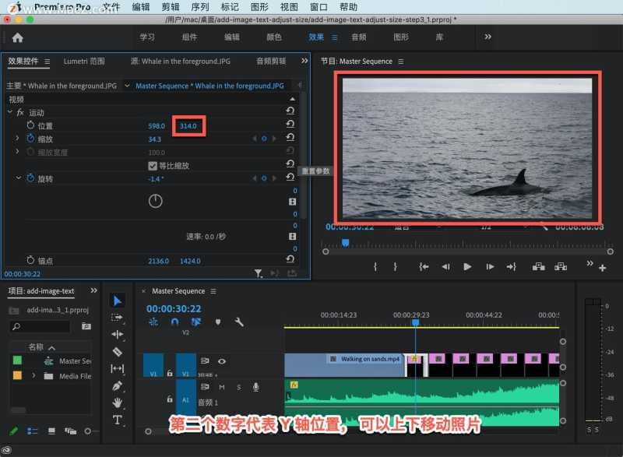Select the Ripple Edit tool
The width and height of the screenshot is (623, 457).
click(x=118, y=334)
